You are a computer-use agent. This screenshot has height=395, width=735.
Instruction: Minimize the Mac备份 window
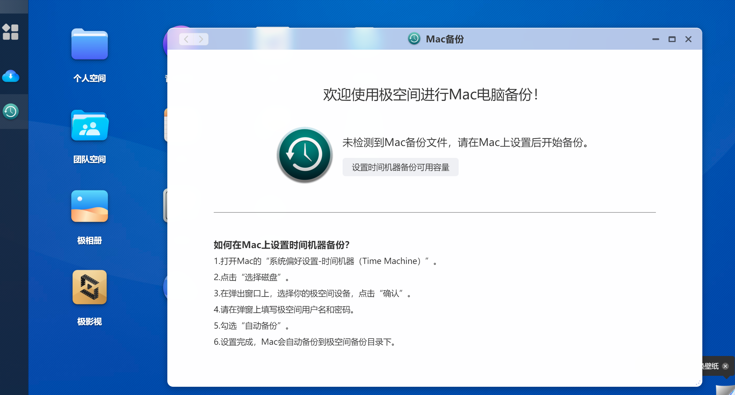point(656,39)
